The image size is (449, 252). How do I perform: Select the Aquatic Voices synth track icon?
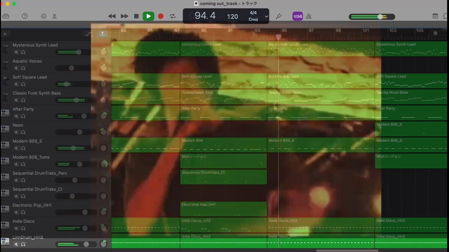[5, 65]
